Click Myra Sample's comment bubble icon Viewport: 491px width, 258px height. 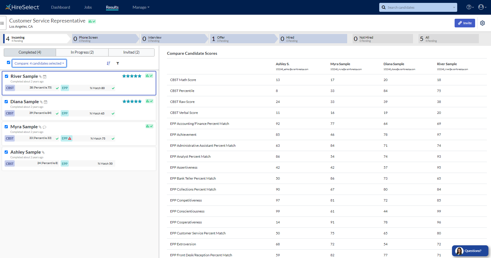click(44, 127)
